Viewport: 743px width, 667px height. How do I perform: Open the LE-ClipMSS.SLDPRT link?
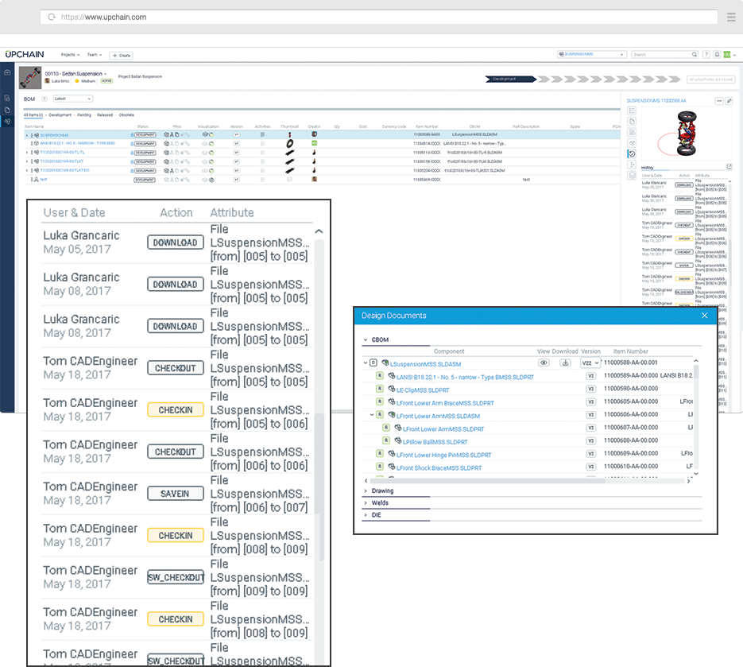pyautogui.click(x=423, y=390)
